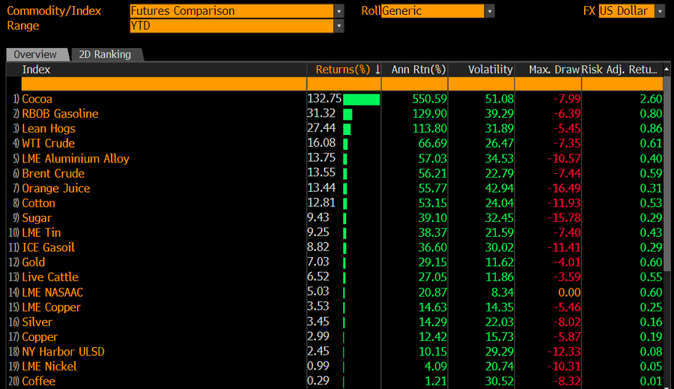The width and height of the screenshot is (674, 389).
Task: Select the Gold row
Action: click(336, 262)
